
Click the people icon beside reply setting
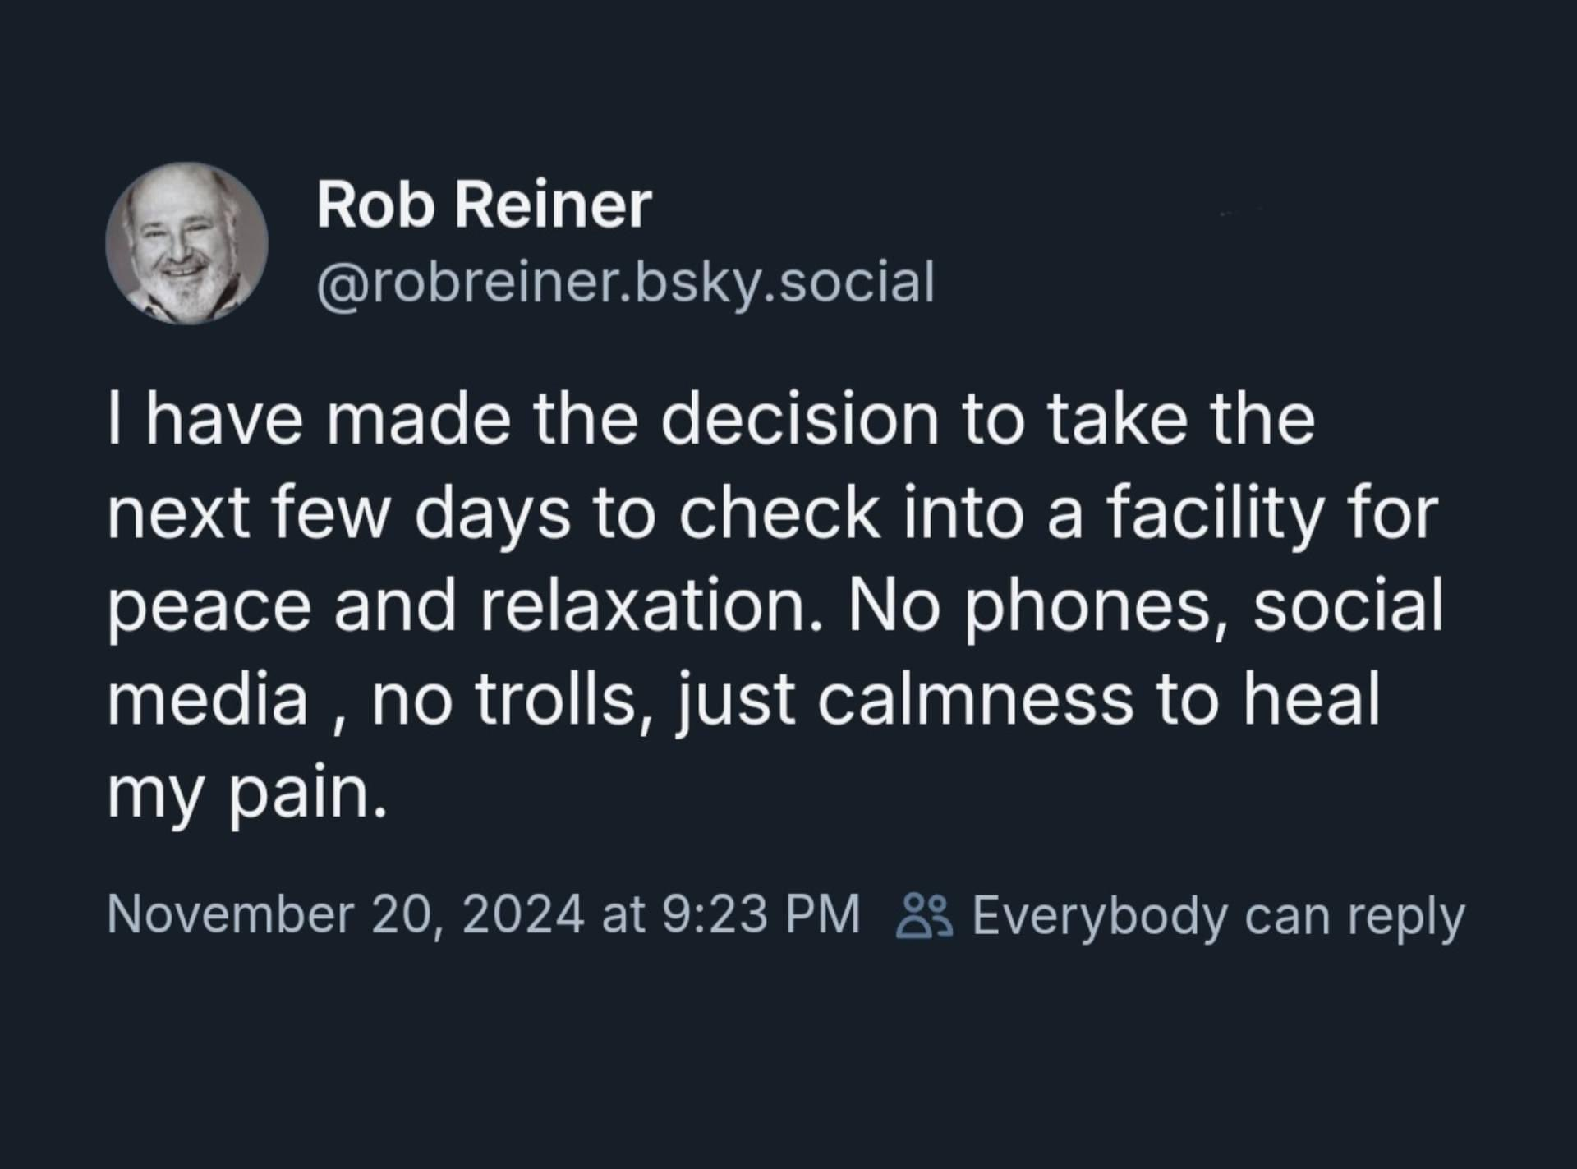[x=924, y=916]
